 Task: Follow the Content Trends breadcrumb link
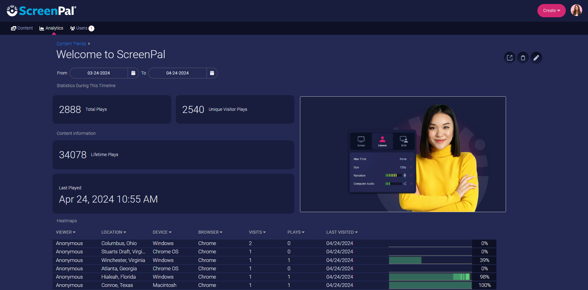pyautogui.click(x=71, y=44)
